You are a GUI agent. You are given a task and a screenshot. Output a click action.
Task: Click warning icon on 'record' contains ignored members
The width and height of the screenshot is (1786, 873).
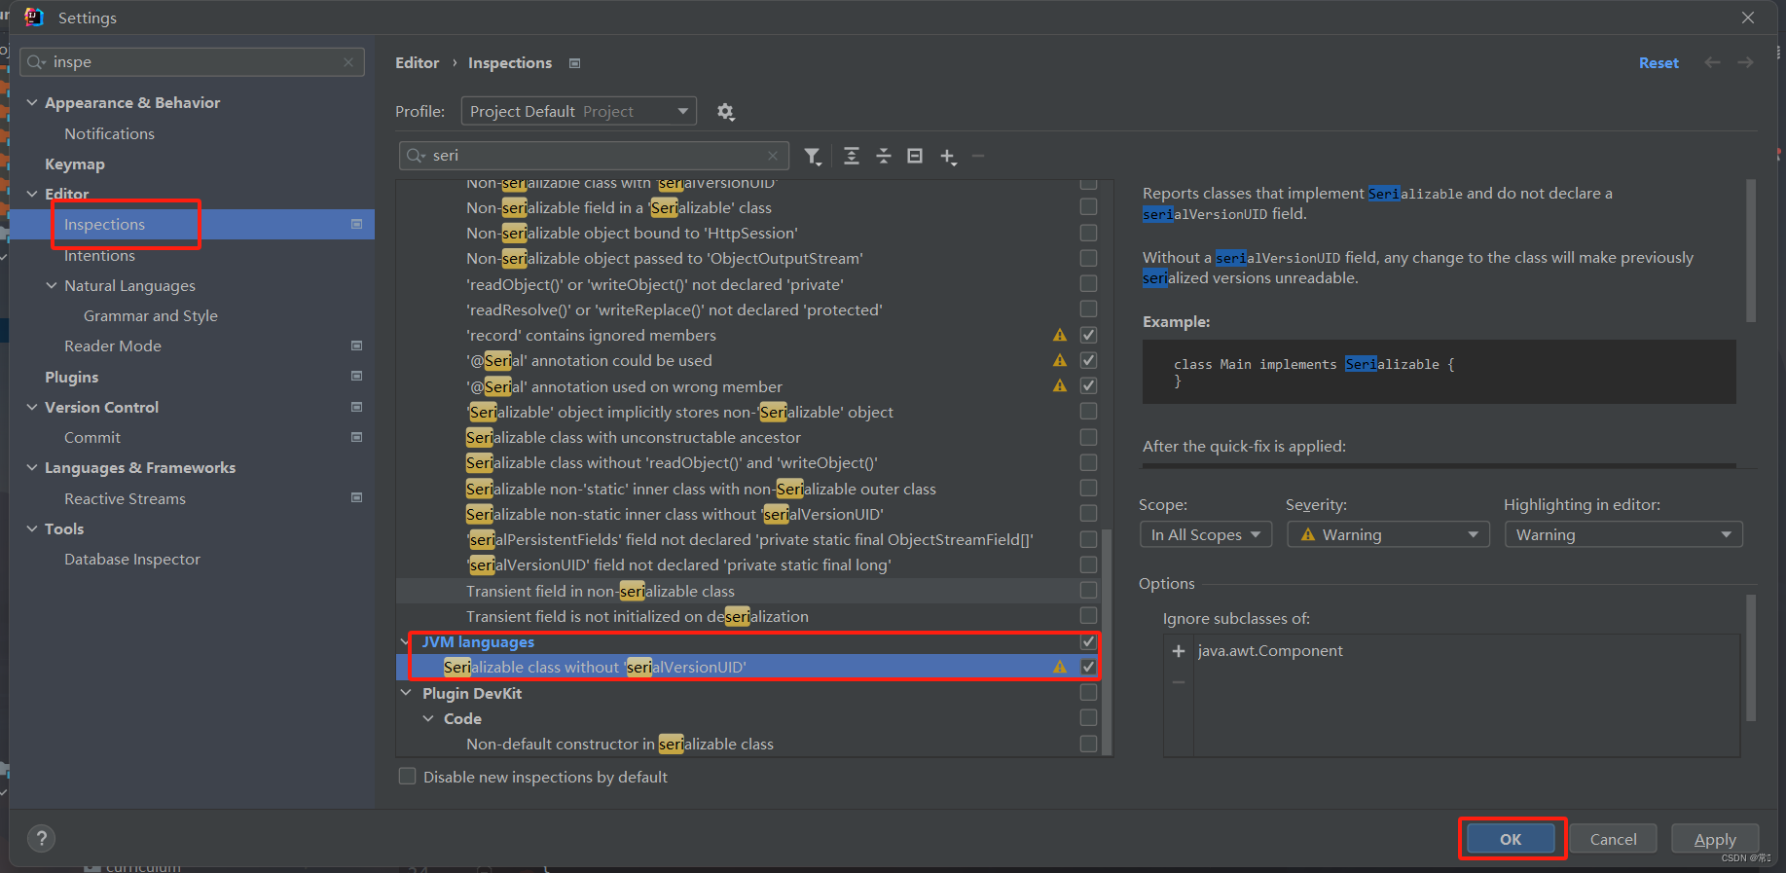(x=1060, y=335)
